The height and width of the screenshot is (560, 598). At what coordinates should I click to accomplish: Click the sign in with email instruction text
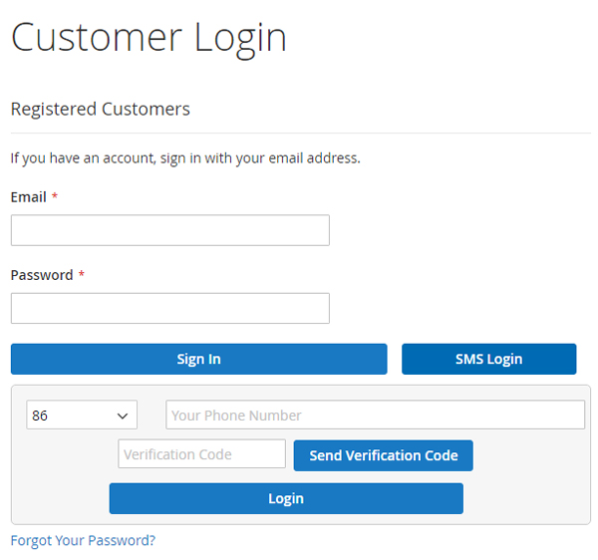pos(184,157)
